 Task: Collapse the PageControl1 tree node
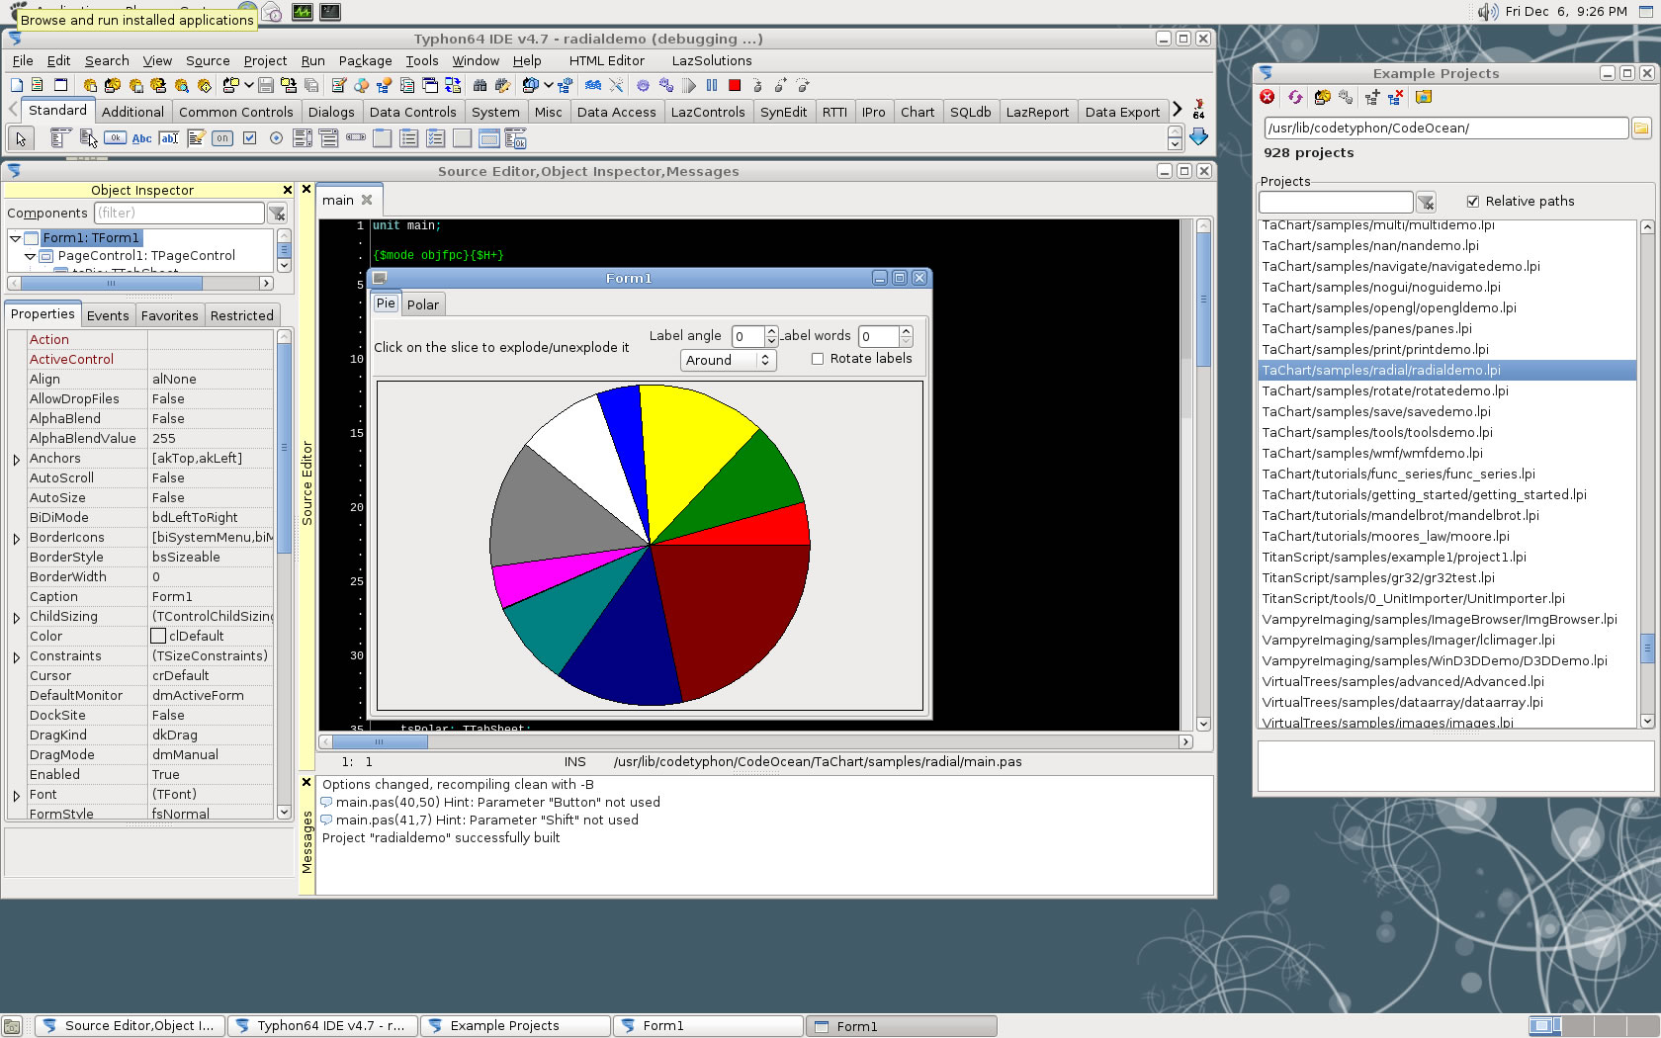[31, 256]
